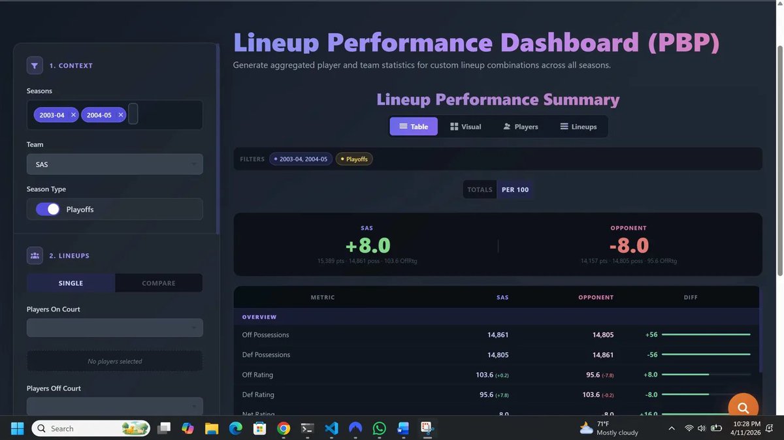784x440 pixels.
Task: Remove the 2004-05 season chip
Action: [120, 115]
